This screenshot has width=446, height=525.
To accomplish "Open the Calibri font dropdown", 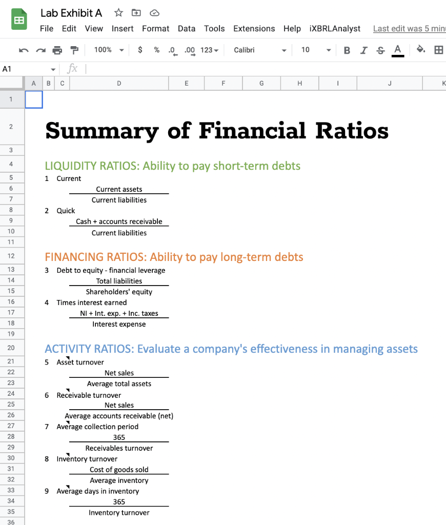I will pos(260,50).
